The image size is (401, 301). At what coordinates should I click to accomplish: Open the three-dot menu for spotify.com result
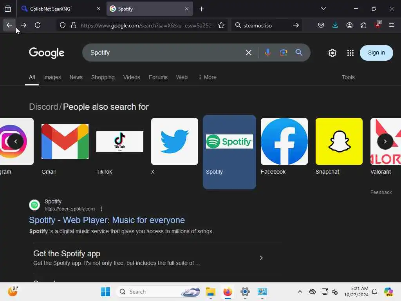(x=101, y=209)
